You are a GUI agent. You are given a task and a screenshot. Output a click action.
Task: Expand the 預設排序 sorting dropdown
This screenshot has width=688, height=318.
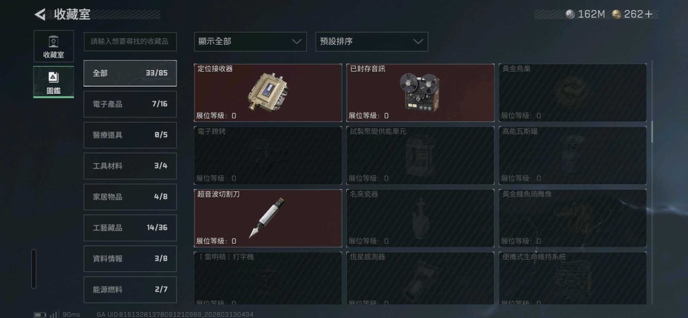click(x=372, y=42)
